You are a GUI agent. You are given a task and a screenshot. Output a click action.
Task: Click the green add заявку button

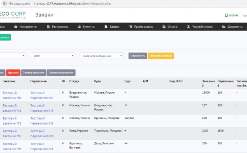5,38
